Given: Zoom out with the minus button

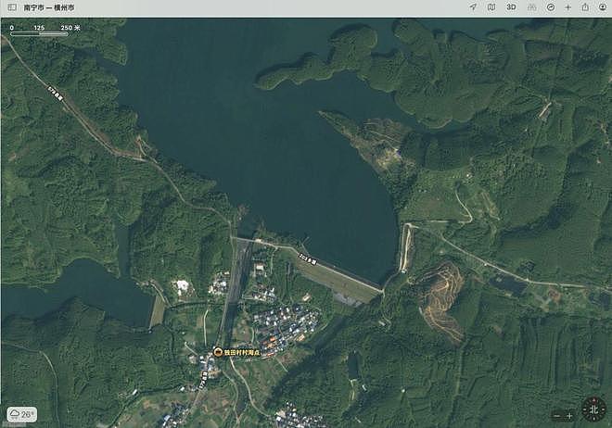Looking at the screenshot, I should [557, 416].
